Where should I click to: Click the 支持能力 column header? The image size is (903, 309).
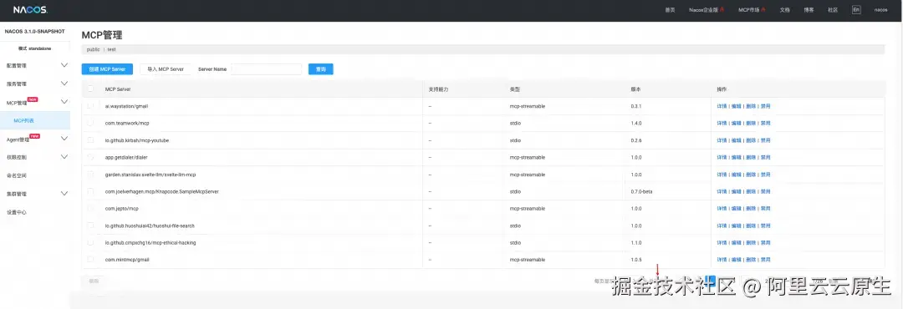point(438,89)
